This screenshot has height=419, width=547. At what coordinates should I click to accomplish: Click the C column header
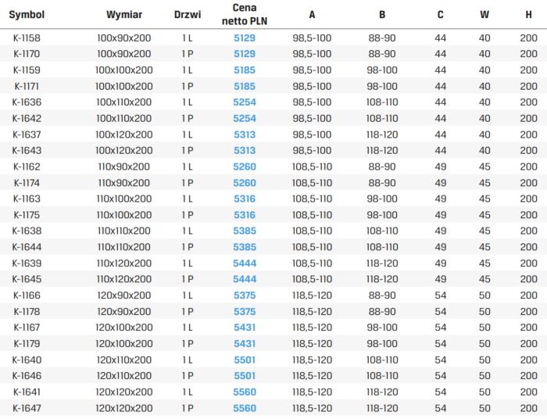point(440,15)
